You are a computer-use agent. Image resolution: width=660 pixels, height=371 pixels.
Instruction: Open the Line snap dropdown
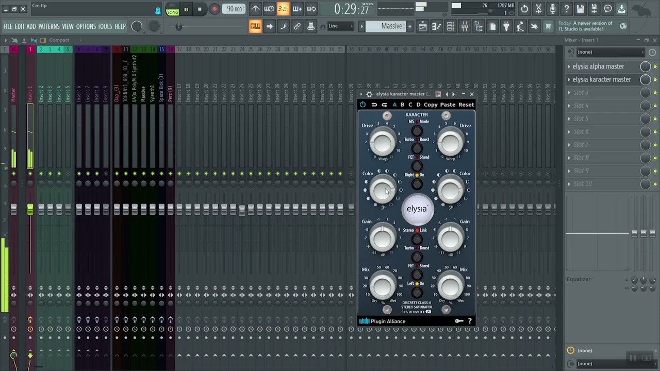pyautogui.click(x=340, y=26)
